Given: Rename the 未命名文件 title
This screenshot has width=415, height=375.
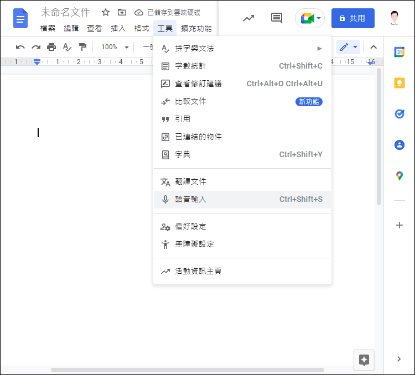Looking at the screenshot, I should pyautogui.click(x=65, y=12).
